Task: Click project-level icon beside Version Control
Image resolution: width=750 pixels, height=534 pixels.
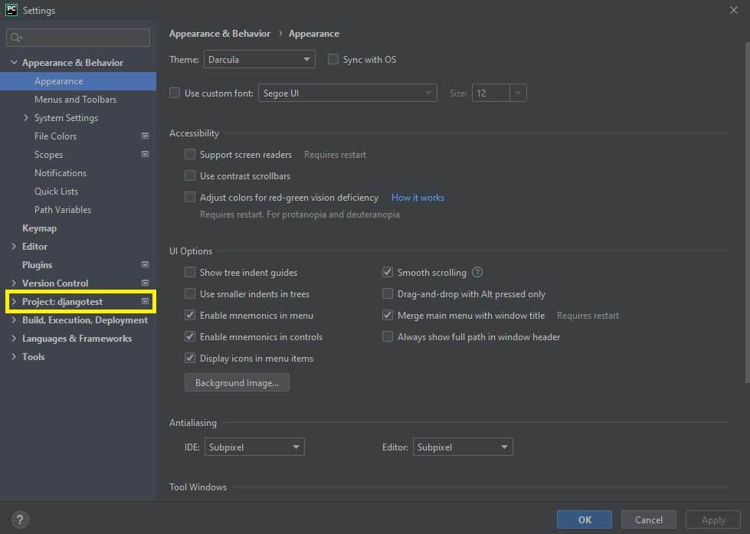Action: click(x=145, y=283)
